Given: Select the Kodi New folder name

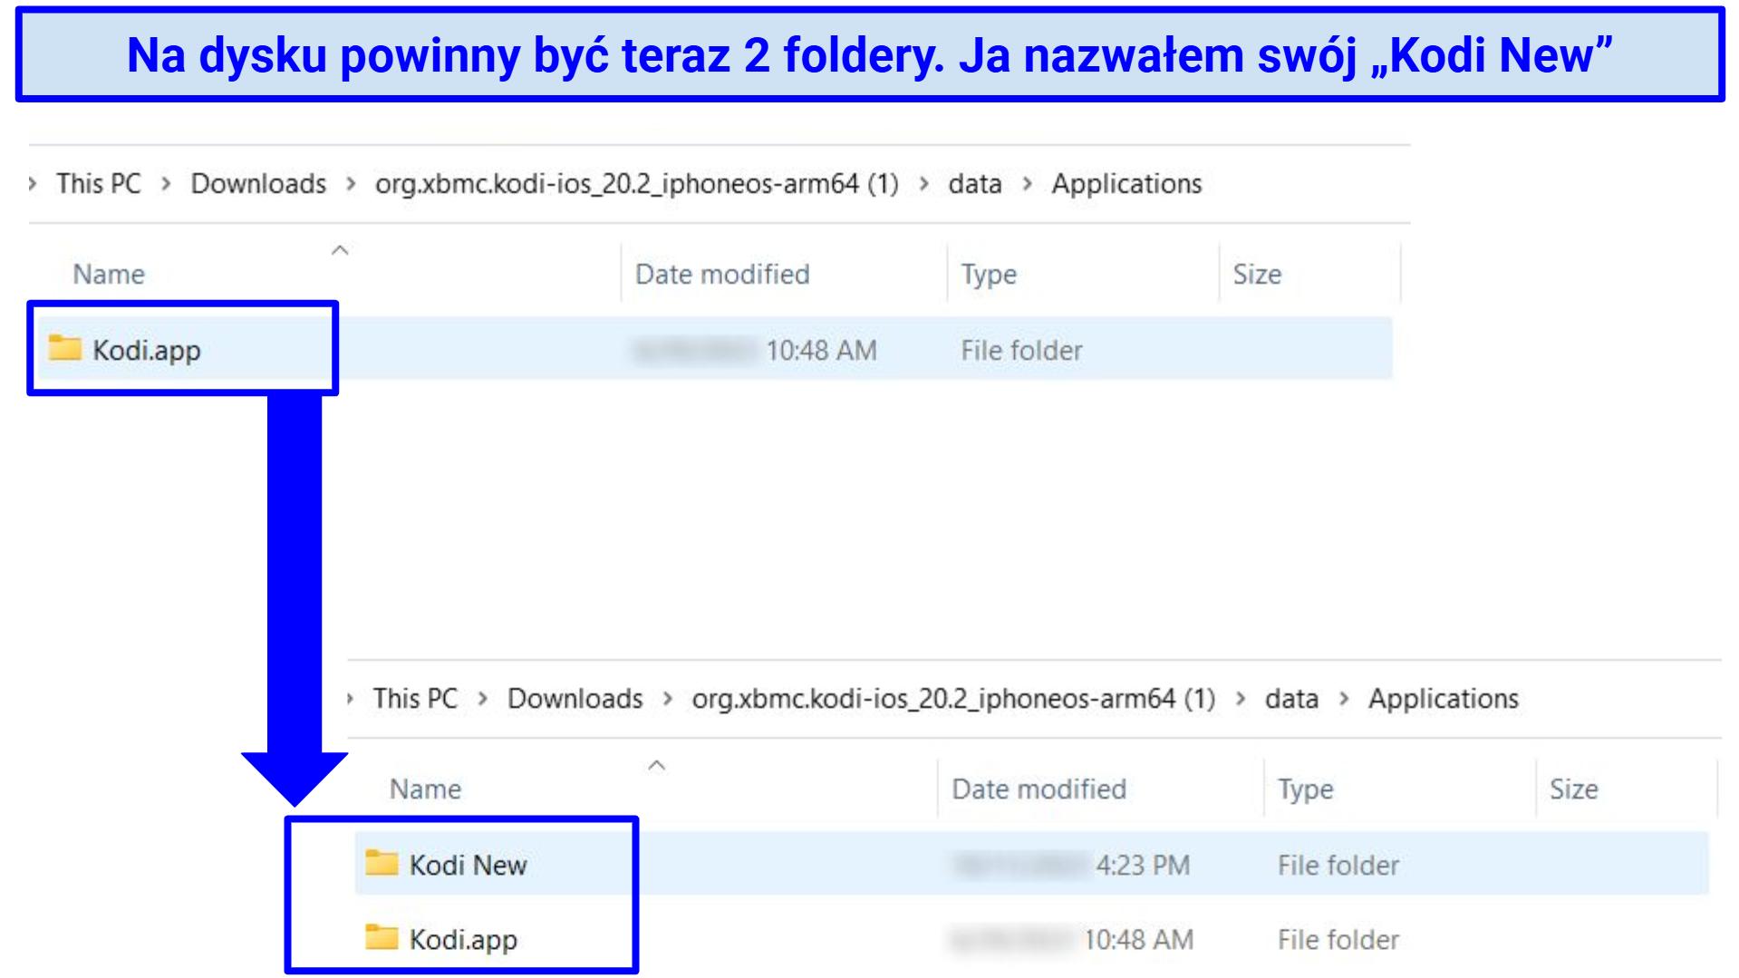Looking at the screenshot, I should click(468, 866).
